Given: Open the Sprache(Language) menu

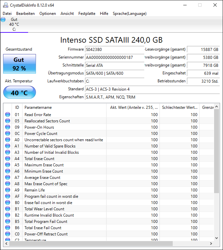Looking at the screenshot, I should [x=130, y=14].
